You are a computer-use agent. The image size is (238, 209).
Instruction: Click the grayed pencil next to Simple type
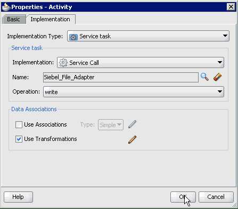(133, 124)
